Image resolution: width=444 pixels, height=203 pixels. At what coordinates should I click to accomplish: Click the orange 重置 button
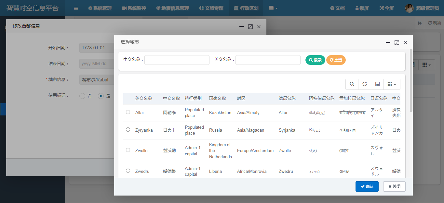click(336, 60)
